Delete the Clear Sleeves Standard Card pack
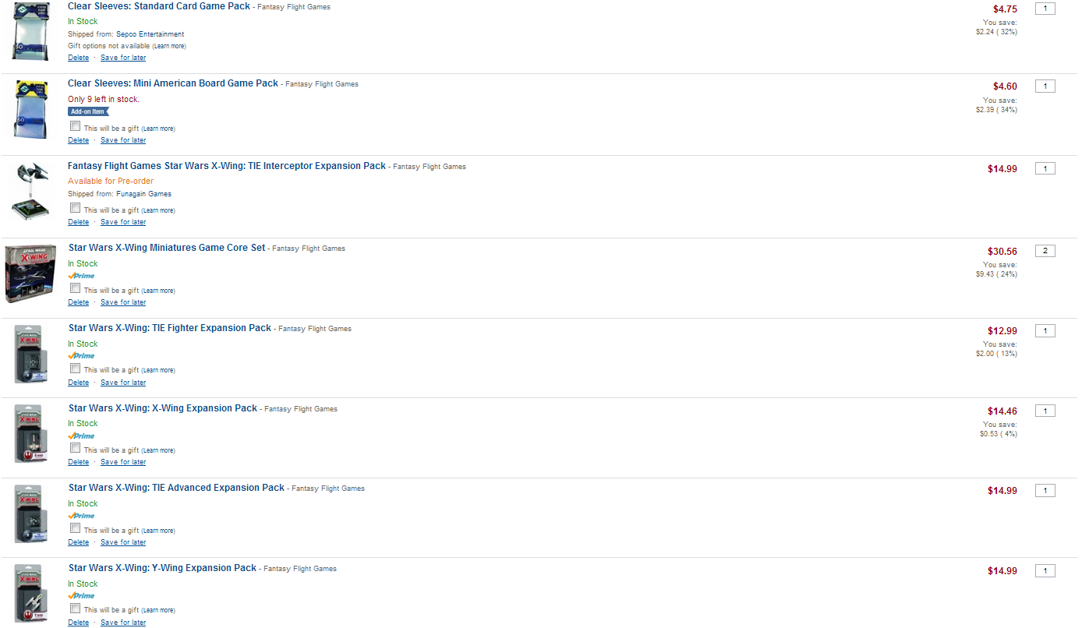Image resolution: width=1082 pixels, height=628 pixels. (78, 58)
